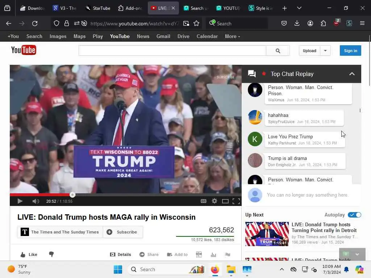Viewport: 371px width, 278px height.
Task: Click the Upload button
Action: pyautogui.click(x=309, y=51)
